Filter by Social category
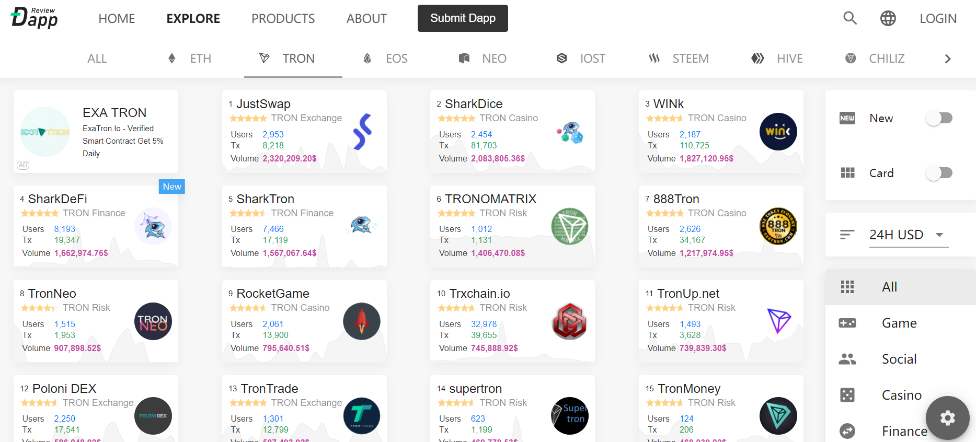Viewport: 976px width, 442px height. 901,359
